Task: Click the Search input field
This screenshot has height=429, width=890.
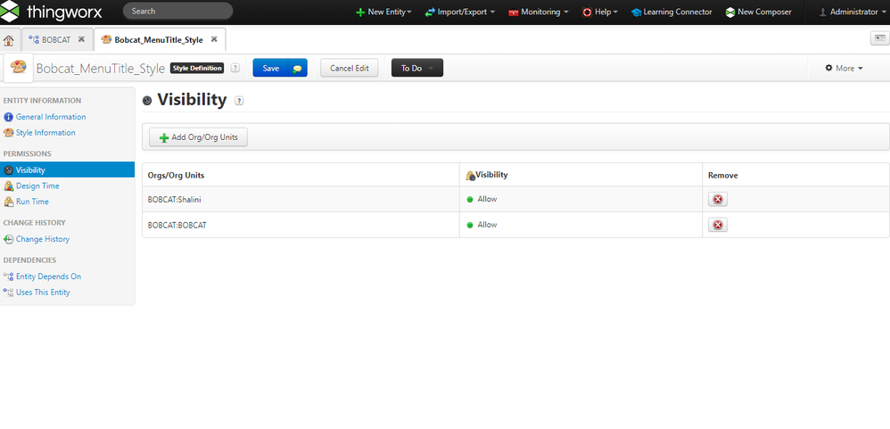Action: point(177,12)
